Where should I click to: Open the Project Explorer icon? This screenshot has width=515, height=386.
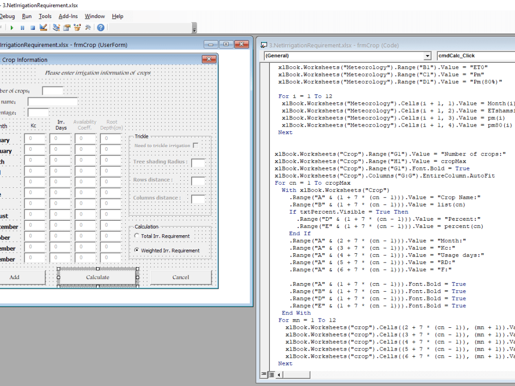pos(56,27)
